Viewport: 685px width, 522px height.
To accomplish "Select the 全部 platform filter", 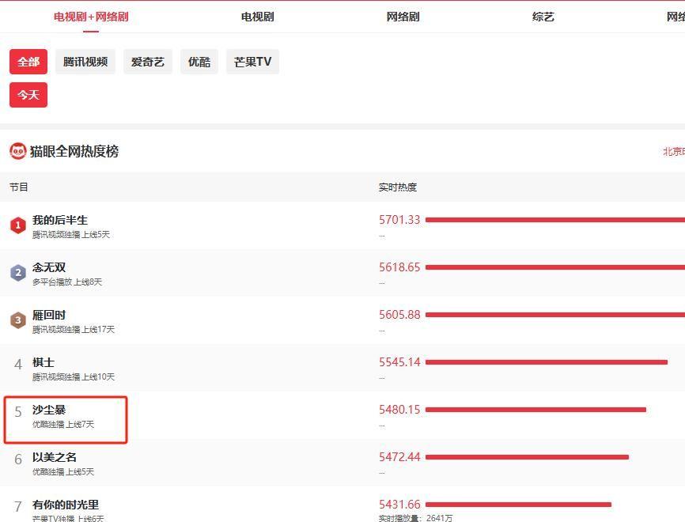I will [x=28, y=62].
